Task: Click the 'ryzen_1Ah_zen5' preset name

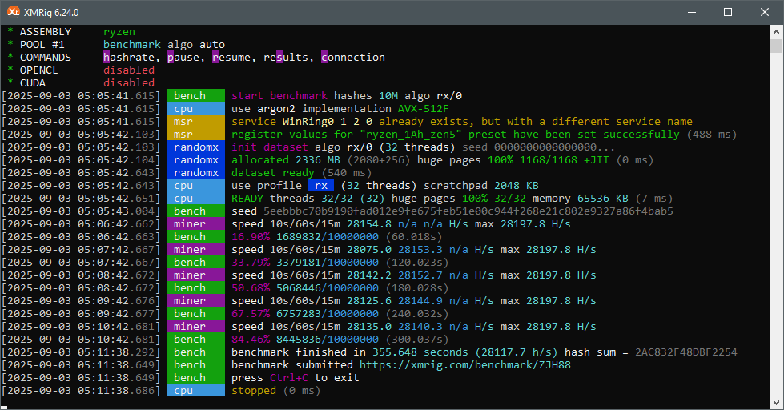Action: click(414, 134)
